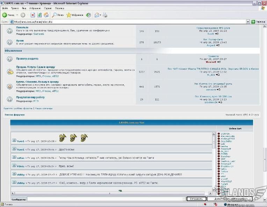Click the Print icon in the toolbar
The image size is (267, 207).
tap(105, 15)
